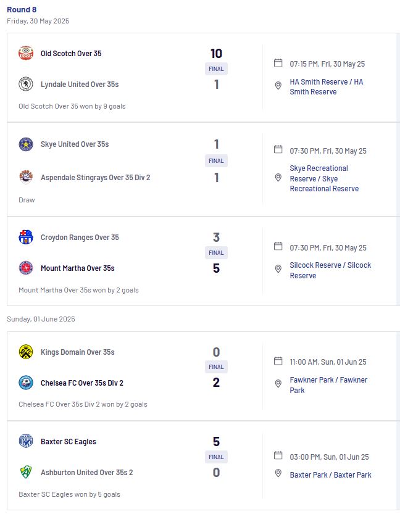This screenshot has height=514, width=400.
Task: Click the Aspendale Stingrays team logo
Action: point(26,177)
